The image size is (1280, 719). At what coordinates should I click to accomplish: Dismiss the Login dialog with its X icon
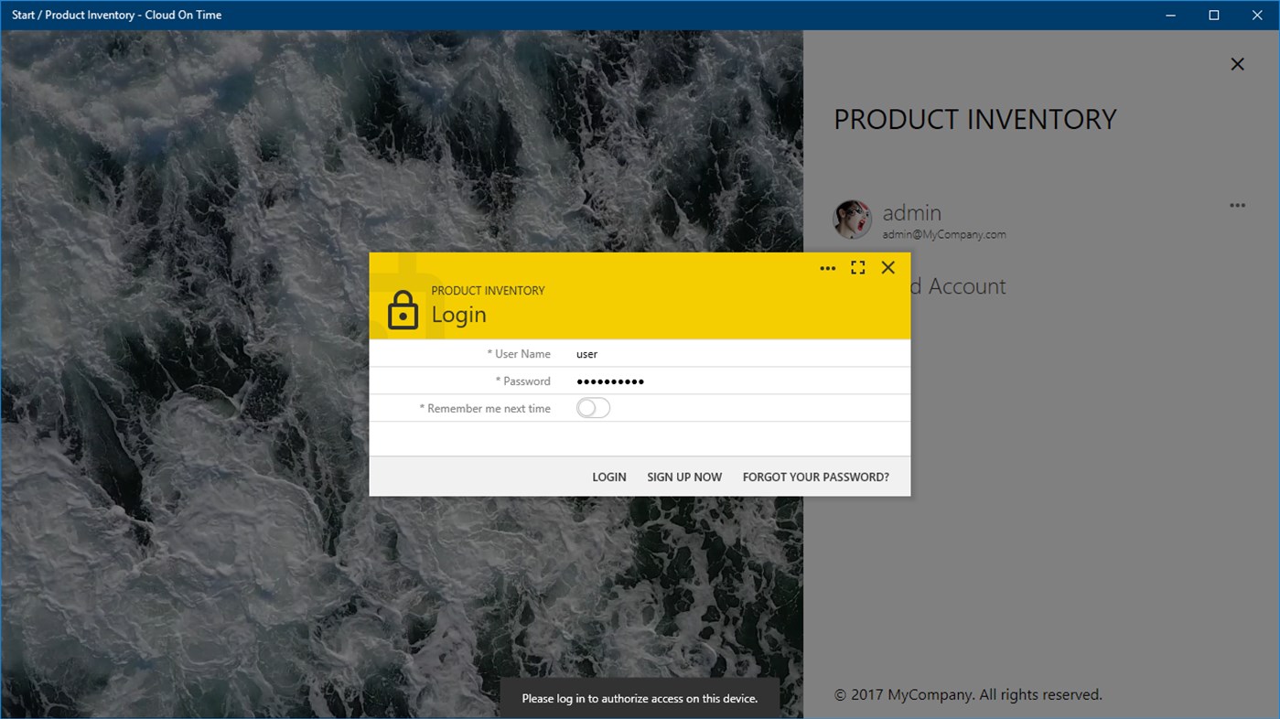(887, 267)
